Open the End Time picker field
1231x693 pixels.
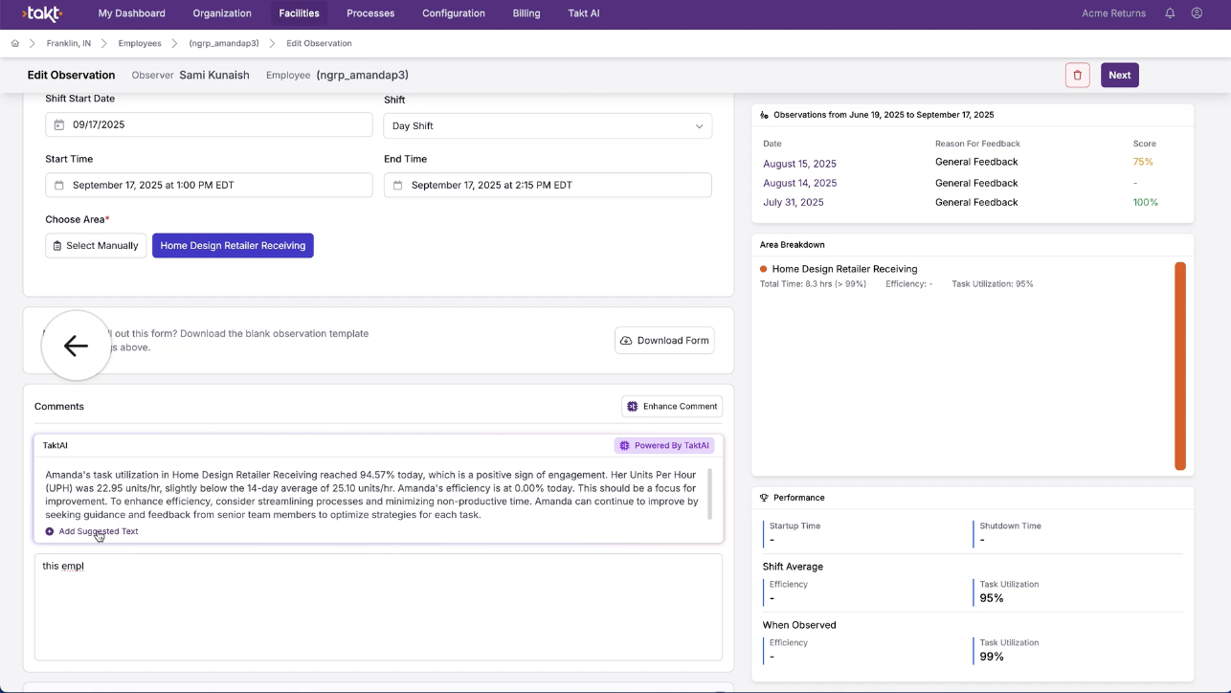pyautogui.click(x=547, y=186)
